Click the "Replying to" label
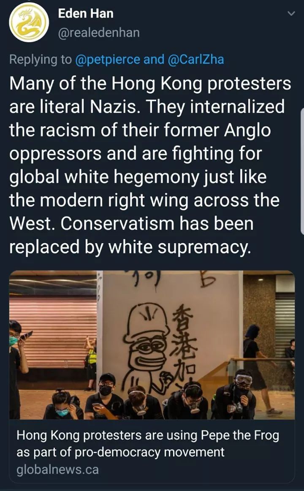The image size is (304, 491). click(41, 60)
